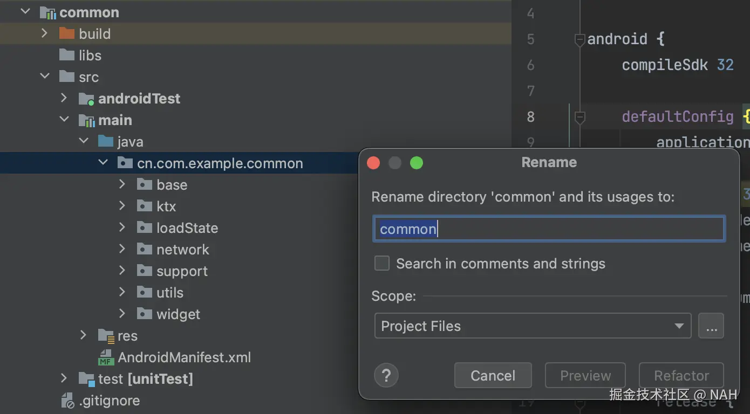Click the .gitignore file icon
Image resolution: width=750 pixels, height=414 pixels.
pyautogui.click(x=67, y=401)
